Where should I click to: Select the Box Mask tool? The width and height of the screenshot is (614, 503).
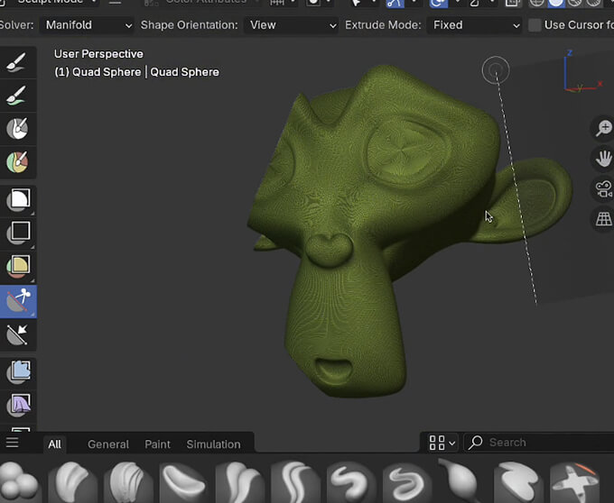pyautogui.click(x=18, y=200)
